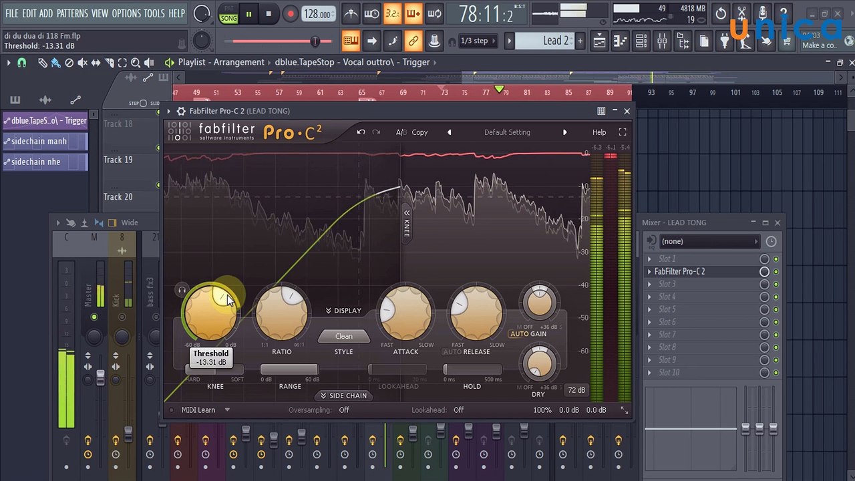The width and height of the screenshot is (855, 481).
Task: Open the Lead 2 pattern selector
Action: click(x=546, y=41)
